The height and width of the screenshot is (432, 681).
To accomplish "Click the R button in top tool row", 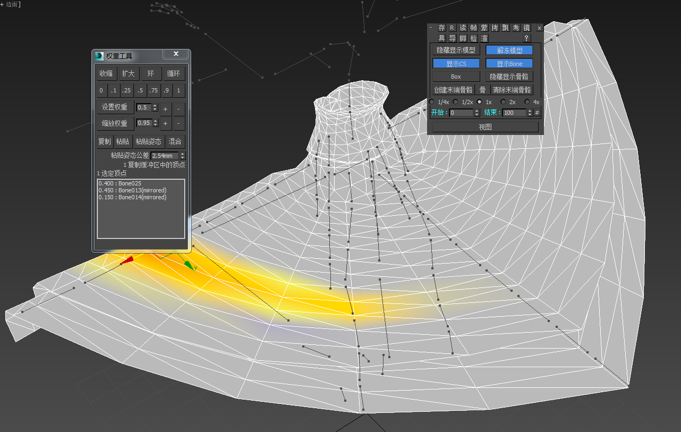I will [452, 28].
